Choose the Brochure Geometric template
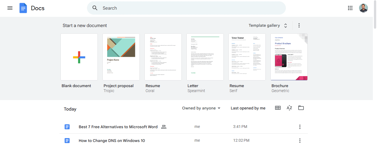This screenshot has width=377, height=153. pyautogui.click(x=289, y=57)
